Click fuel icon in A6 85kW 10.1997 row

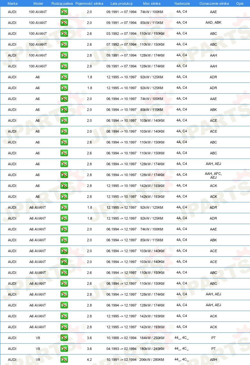(x=64, y=109)
